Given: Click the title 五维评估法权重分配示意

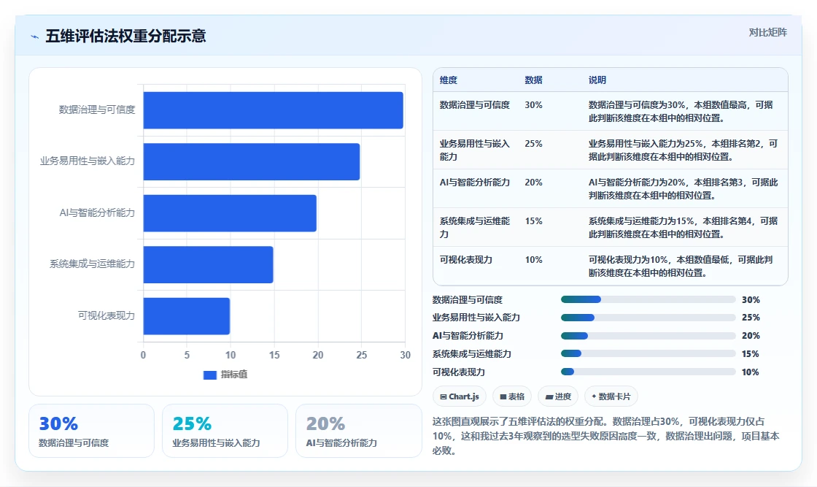Looking at the screenshot, I should (125, 36).
